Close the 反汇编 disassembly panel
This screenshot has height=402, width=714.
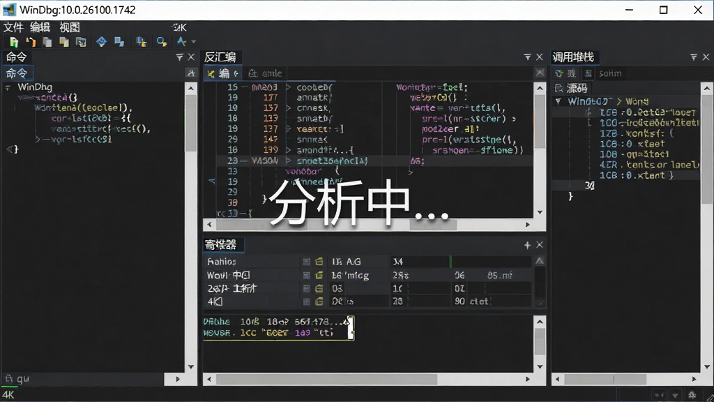(x=540, y=57)
